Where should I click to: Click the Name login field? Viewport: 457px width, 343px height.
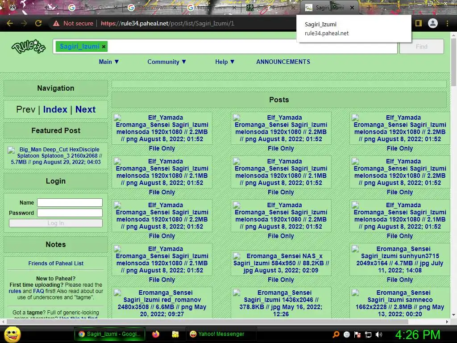70,202
